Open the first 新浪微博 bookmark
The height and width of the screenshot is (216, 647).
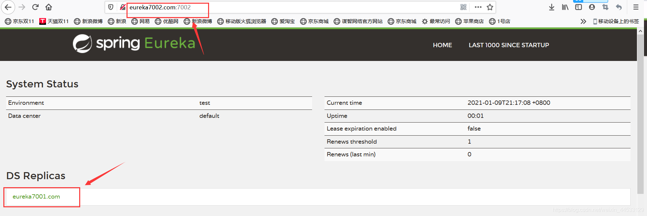(x=89, y=21)
